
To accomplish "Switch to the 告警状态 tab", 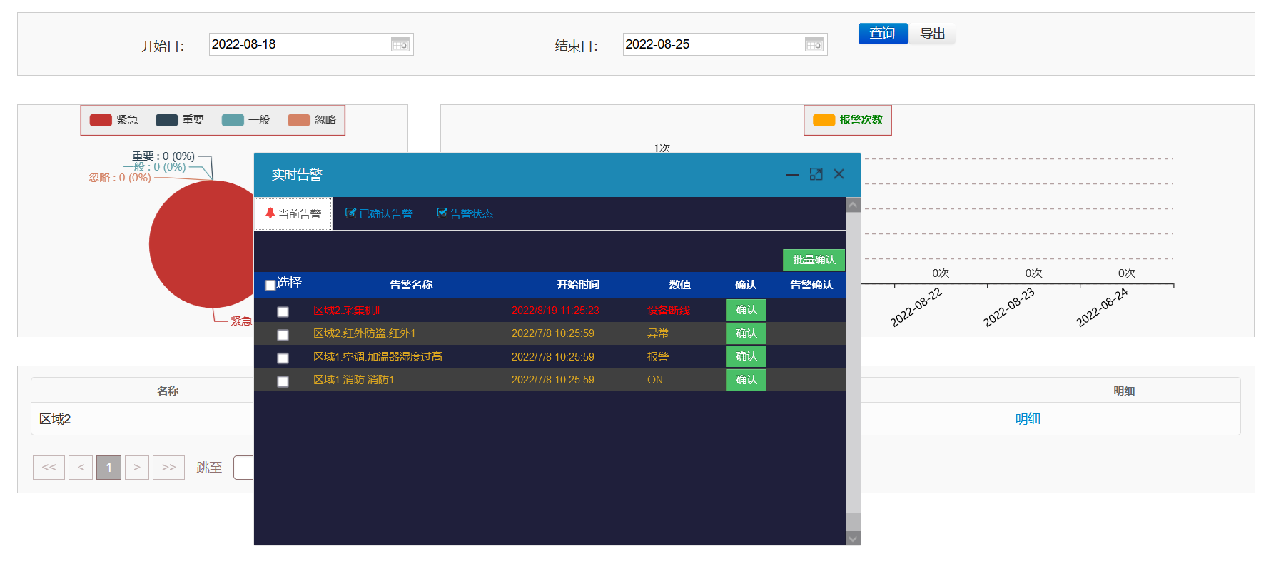I will click(x=465, y=213).
